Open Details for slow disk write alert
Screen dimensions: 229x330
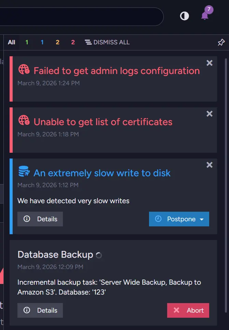tap(40, 219)
